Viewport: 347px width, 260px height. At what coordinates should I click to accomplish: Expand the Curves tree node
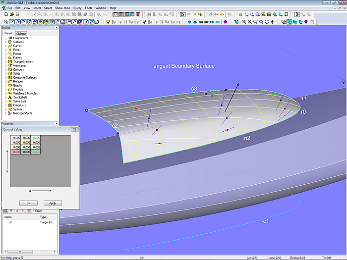pyautogui.click(x=5, y=46)
